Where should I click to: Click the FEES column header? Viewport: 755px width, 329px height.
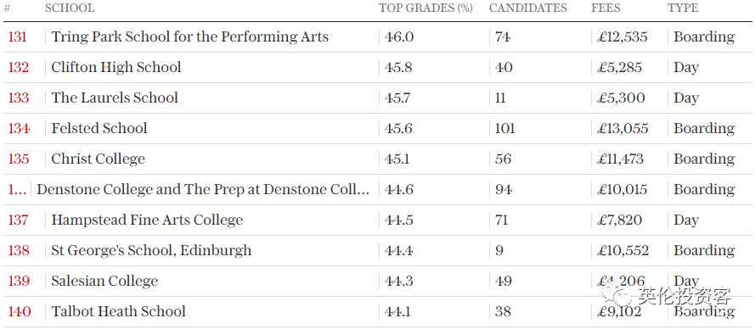point(606,8)
